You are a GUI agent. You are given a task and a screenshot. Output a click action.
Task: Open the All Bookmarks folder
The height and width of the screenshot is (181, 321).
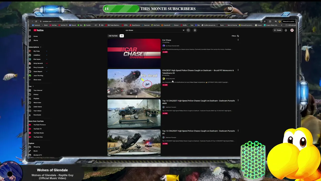point(291,25)
